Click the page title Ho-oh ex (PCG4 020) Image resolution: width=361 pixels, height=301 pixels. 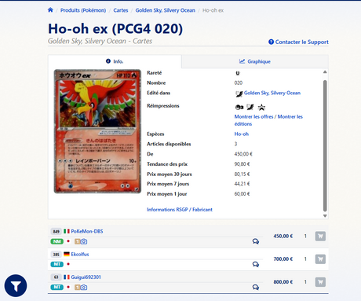(x=115, y=28)
